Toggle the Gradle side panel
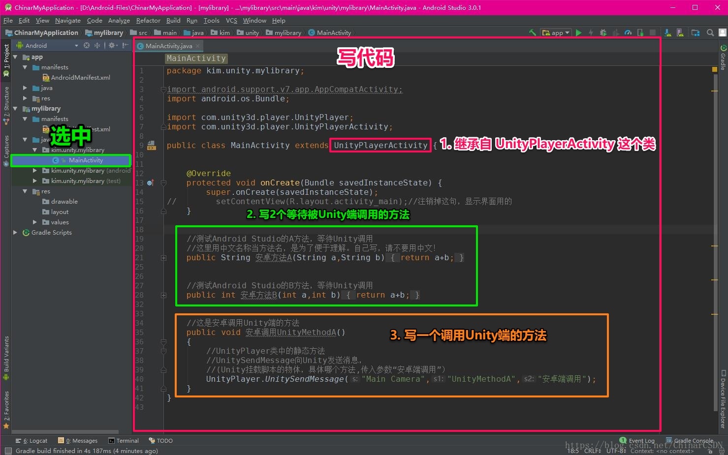The width and height of the screenshot is (728, 455). (x=723, y=58)
